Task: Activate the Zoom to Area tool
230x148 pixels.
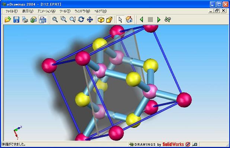Action: point(64,19)
